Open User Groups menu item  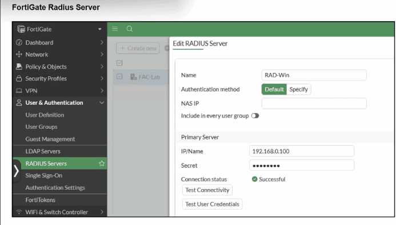click(41, 127)
